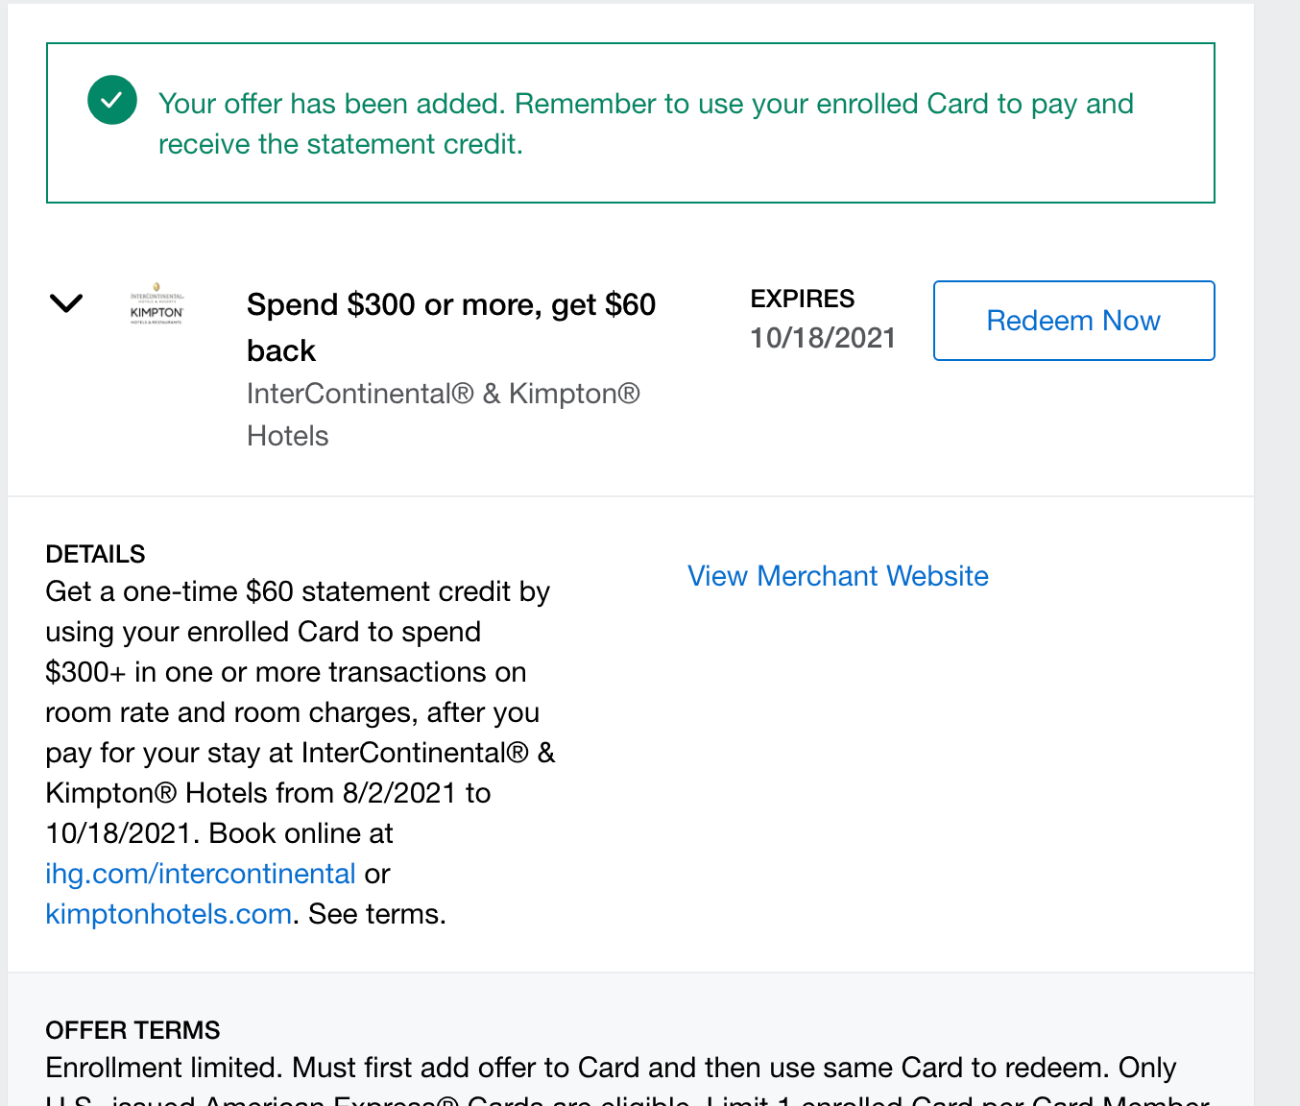
Task: Click the "See terms." text in details
Action: click(377, 914)
